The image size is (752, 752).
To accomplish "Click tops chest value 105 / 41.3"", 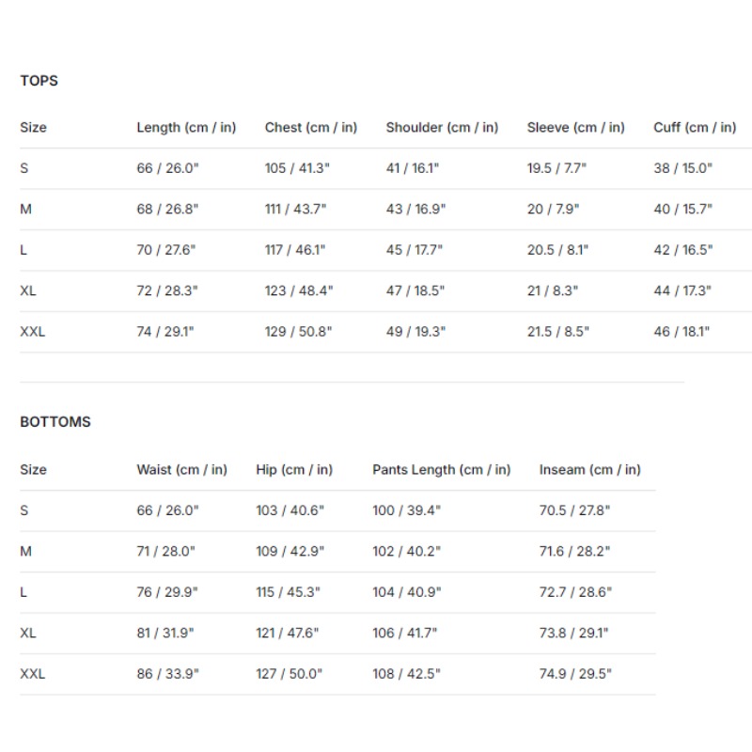I will click(297, 168).
